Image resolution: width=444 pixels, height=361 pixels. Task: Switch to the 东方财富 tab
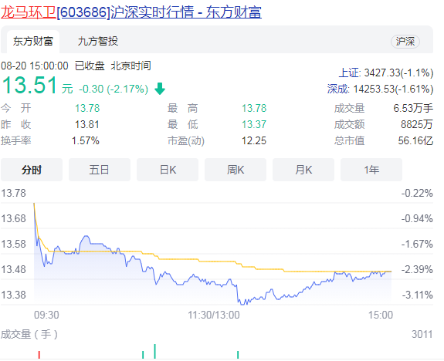tap(33, 42)
